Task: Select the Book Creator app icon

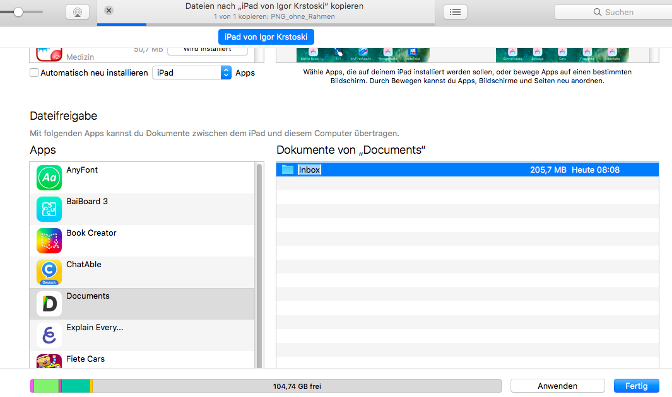Action: (49, 241)
